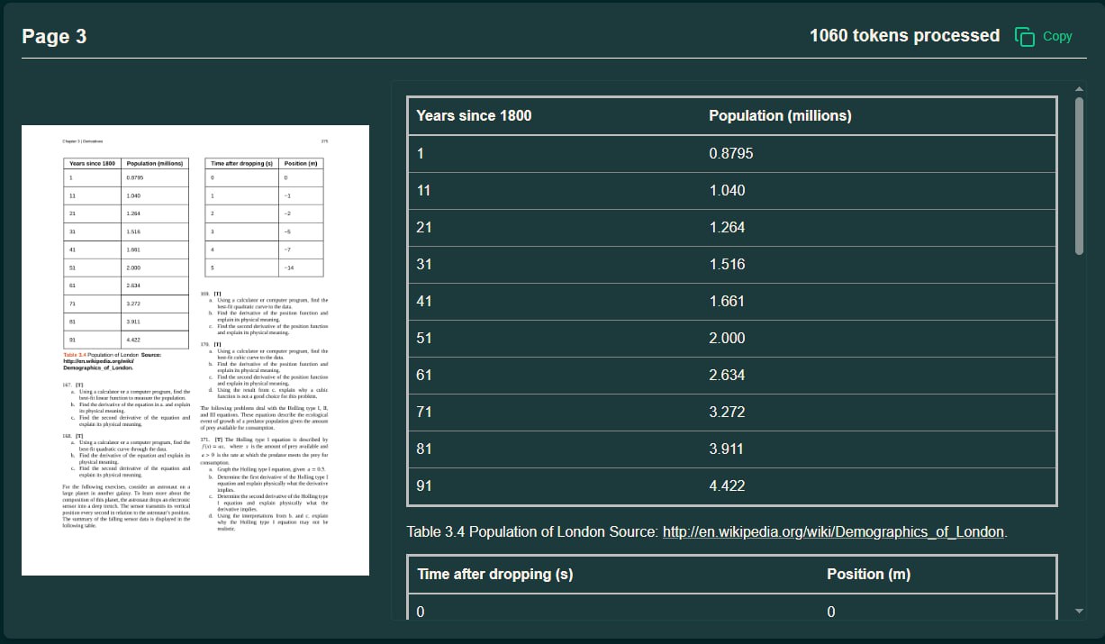The width and height of the screenshot is (1105, 644).
Task: Click the 'Table 3.4 Population of London' caption
Action: tap(531, 531)
